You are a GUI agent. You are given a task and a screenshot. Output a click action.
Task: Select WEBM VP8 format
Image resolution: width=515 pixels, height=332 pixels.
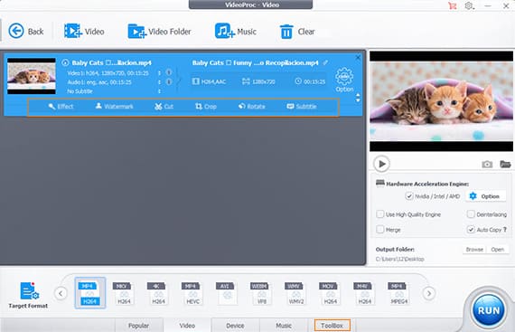pyautogui.click(x=260, y=293)
